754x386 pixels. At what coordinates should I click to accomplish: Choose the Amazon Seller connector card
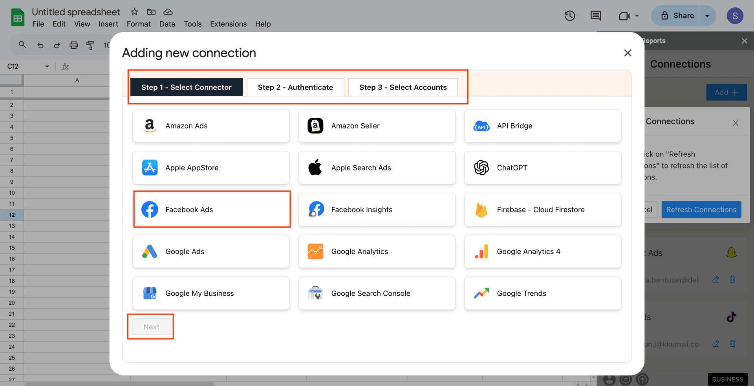click(x=377, y=126)
